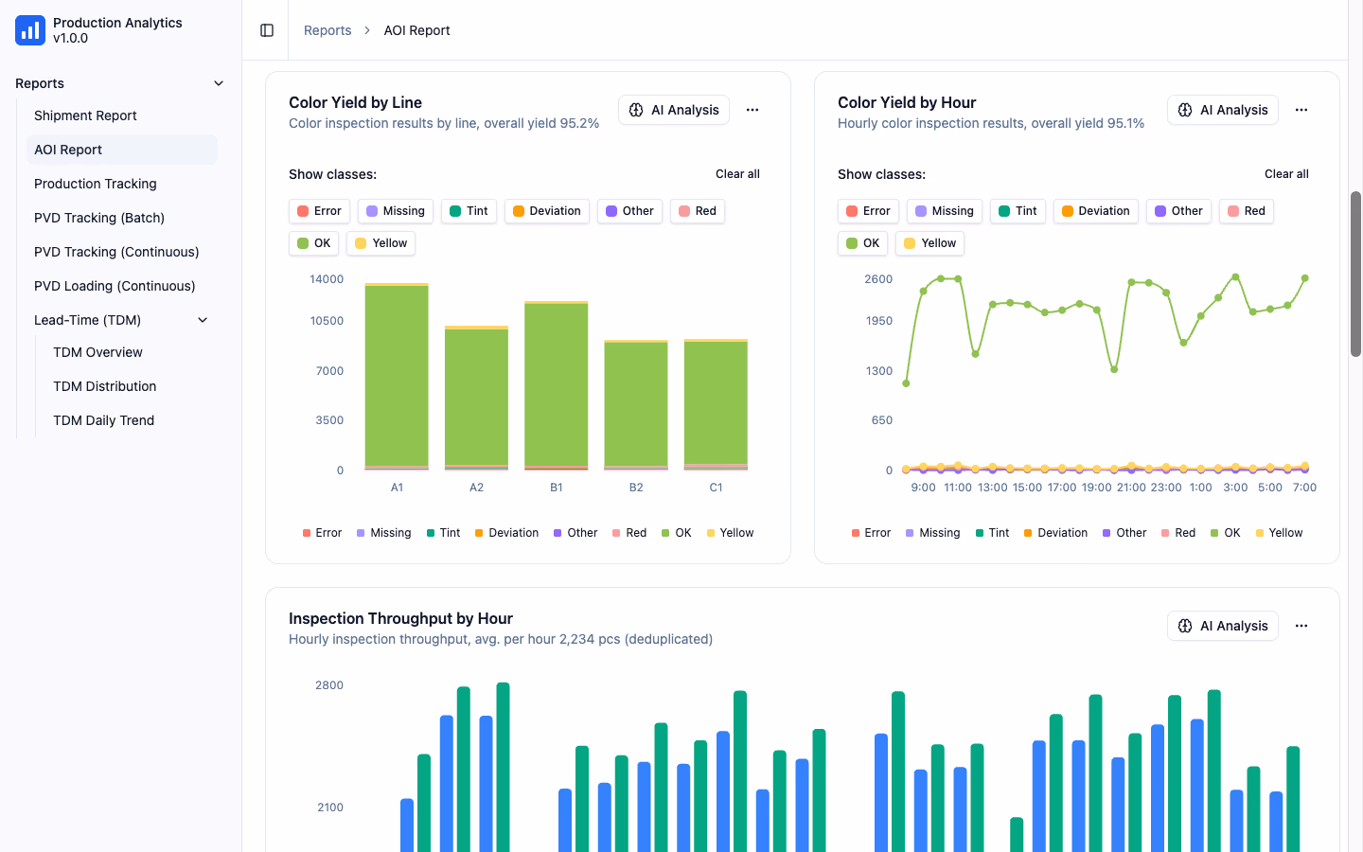Open TDM Overview page
The image size is (1363, 852).
pyautogui.click(x=132, y=352)
